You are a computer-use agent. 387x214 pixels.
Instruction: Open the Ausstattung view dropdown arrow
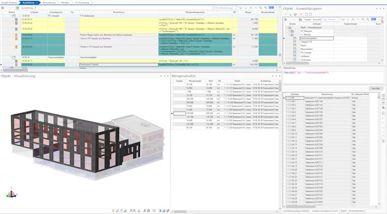(35, 8)
